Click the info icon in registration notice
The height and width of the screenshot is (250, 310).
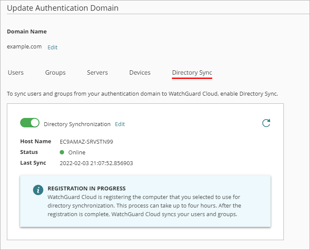coord(38,190)
